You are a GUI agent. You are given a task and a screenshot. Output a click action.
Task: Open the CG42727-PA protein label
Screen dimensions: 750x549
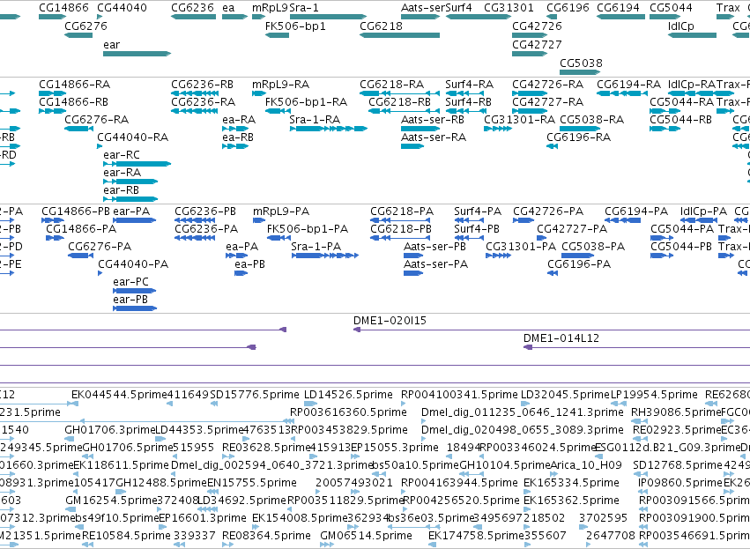572,229
